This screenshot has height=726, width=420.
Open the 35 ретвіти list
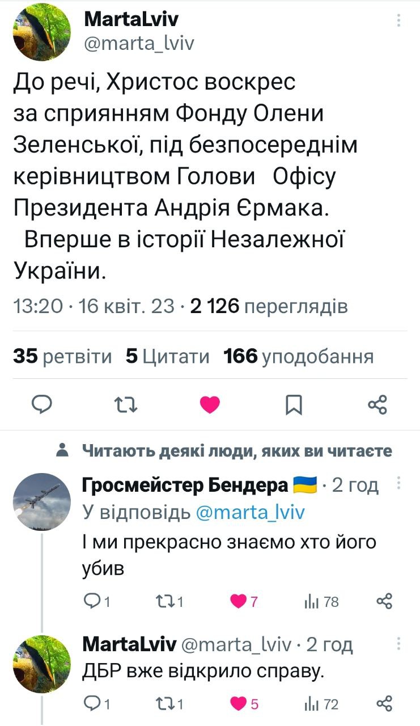point(62,356)
